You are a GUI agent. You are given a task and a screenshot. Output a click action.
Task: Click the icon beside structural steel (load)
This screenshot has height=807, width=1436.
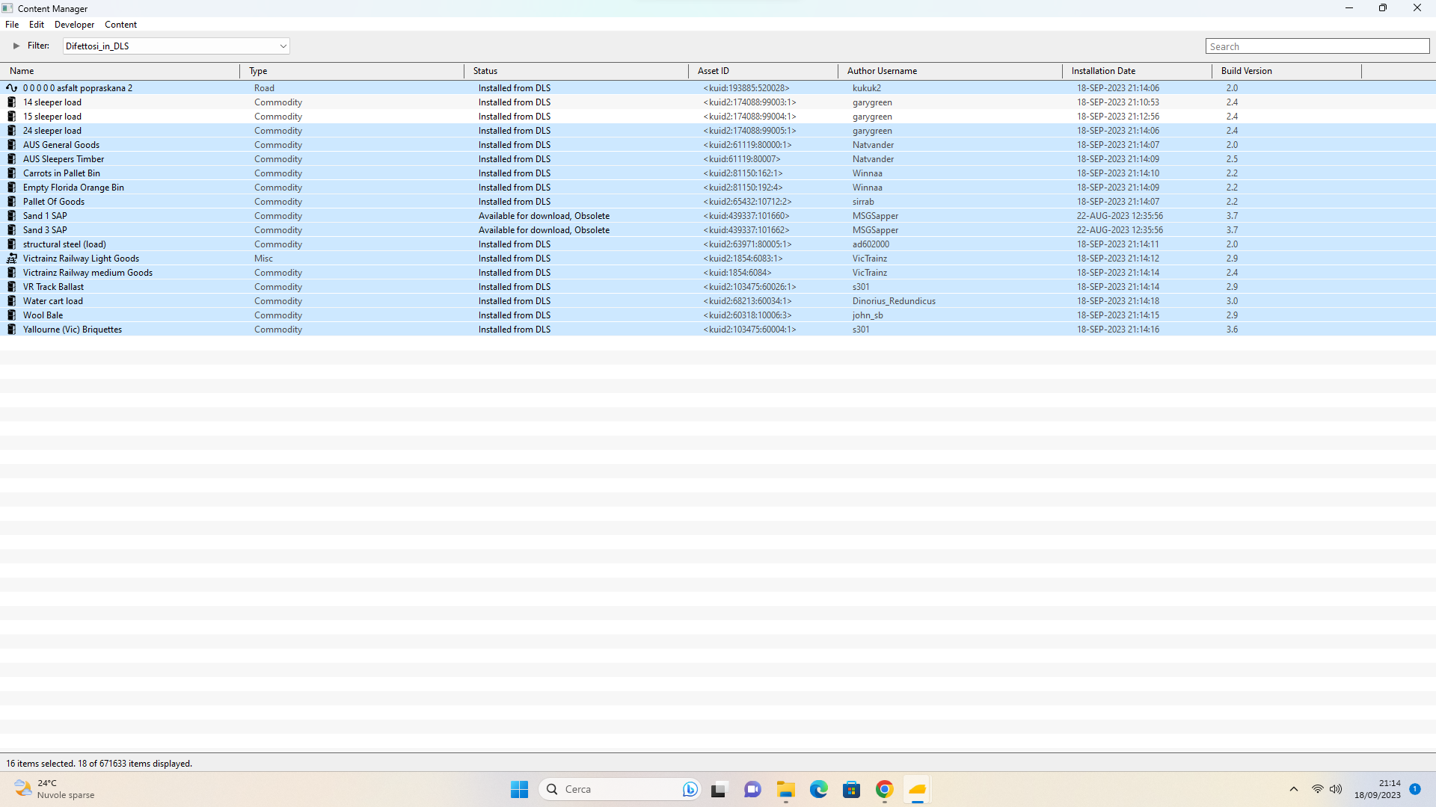pyautogui.click(x=11, y=244)
